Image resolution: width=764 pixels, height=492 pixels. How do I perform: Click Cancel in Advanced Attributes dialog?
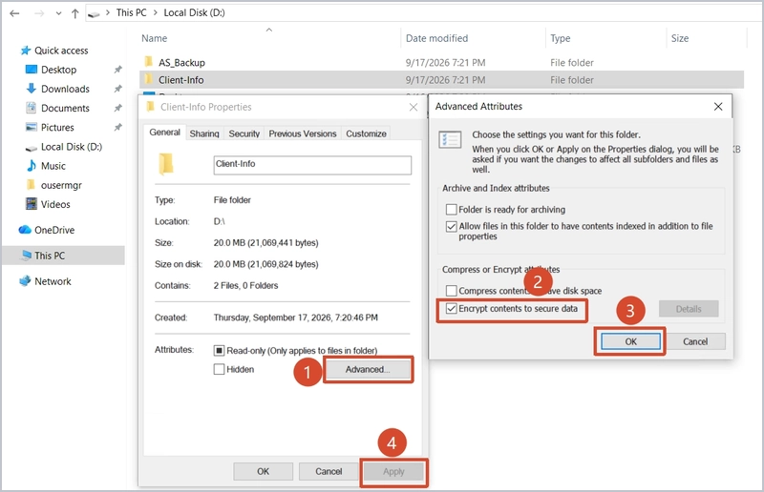click(x=695, y=341)
